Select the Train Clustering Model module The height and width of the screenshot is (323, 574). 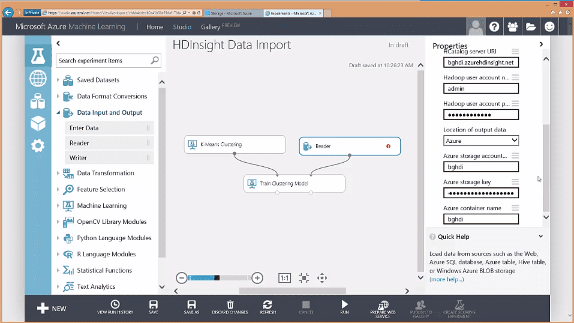click(294, 183)
